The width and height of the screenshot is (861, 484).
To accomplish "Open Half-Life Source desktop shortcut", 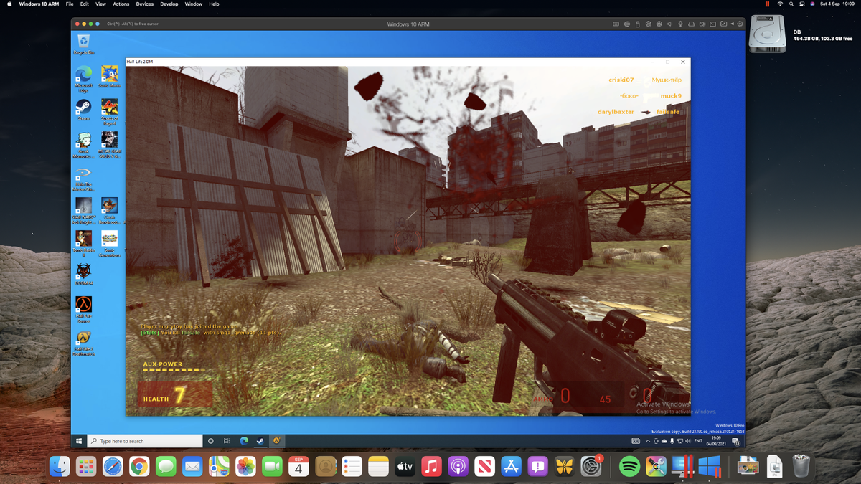I will (x=83, y=310).
